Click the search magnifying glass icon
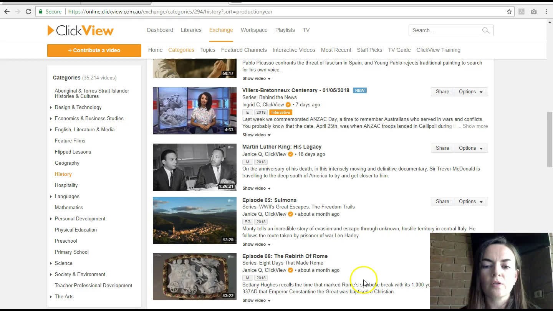The width and height of the screenshot is (553, 311). (485, 30)
